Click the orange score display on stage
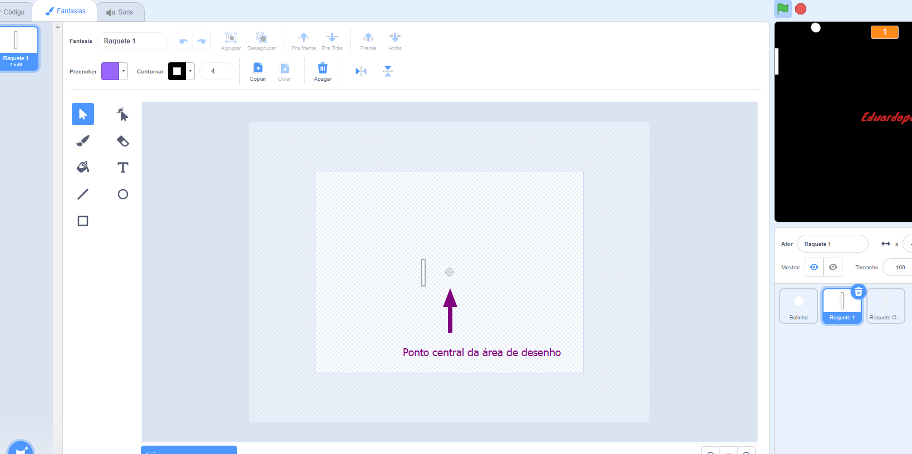Screen dimensions: 912x454 pyautogui.click(x=885, y=32)
